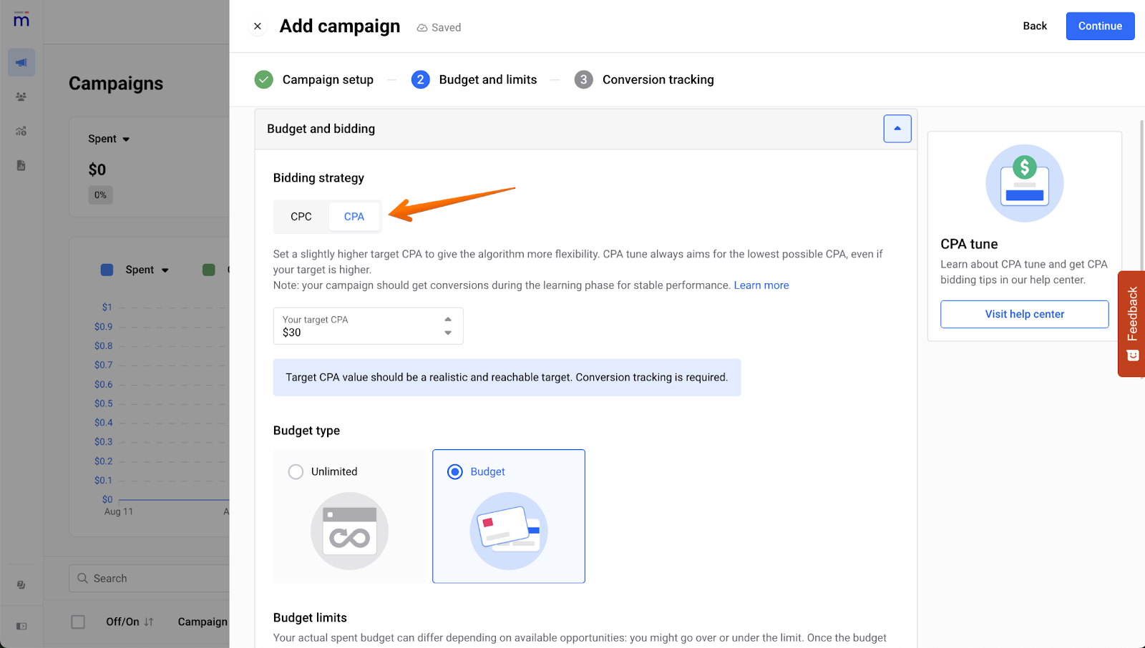Image resolution: width=1145 pixels, height=648 pixels.
Task: Open the reports document icon in sidebar
Action: pos(21,165)
